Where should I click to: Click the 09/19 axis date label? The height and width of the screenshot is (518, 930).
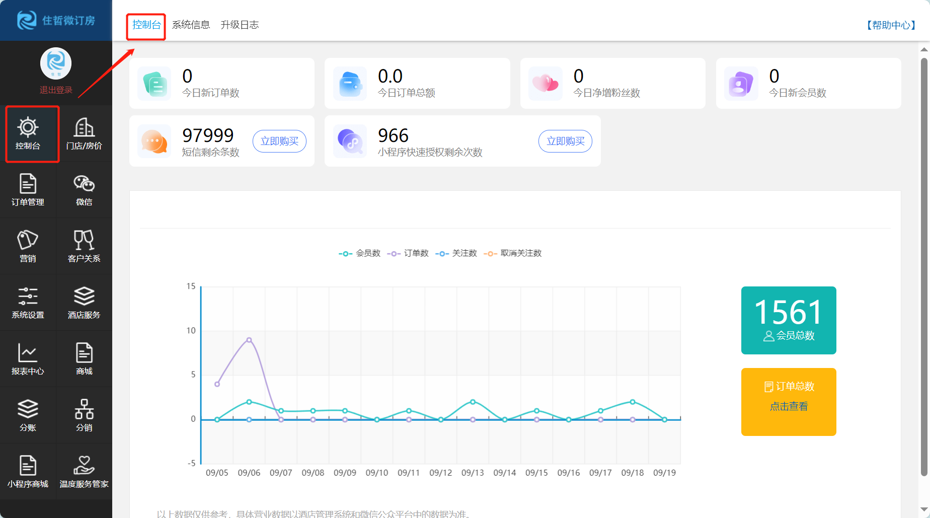point(664,473)
